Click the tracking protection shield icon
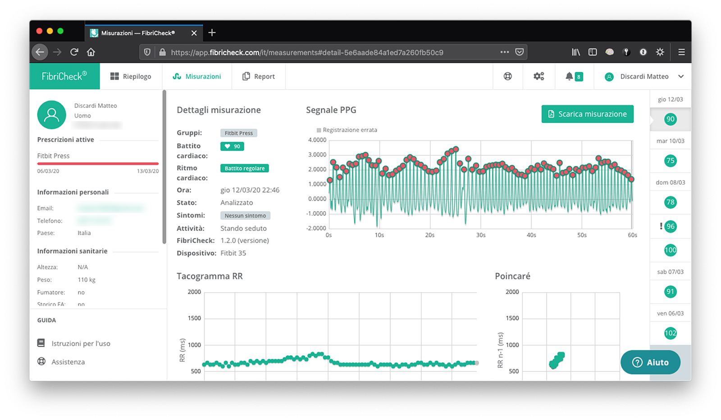The width and height of the screenshot is (721, 420). tap(147, 52)
